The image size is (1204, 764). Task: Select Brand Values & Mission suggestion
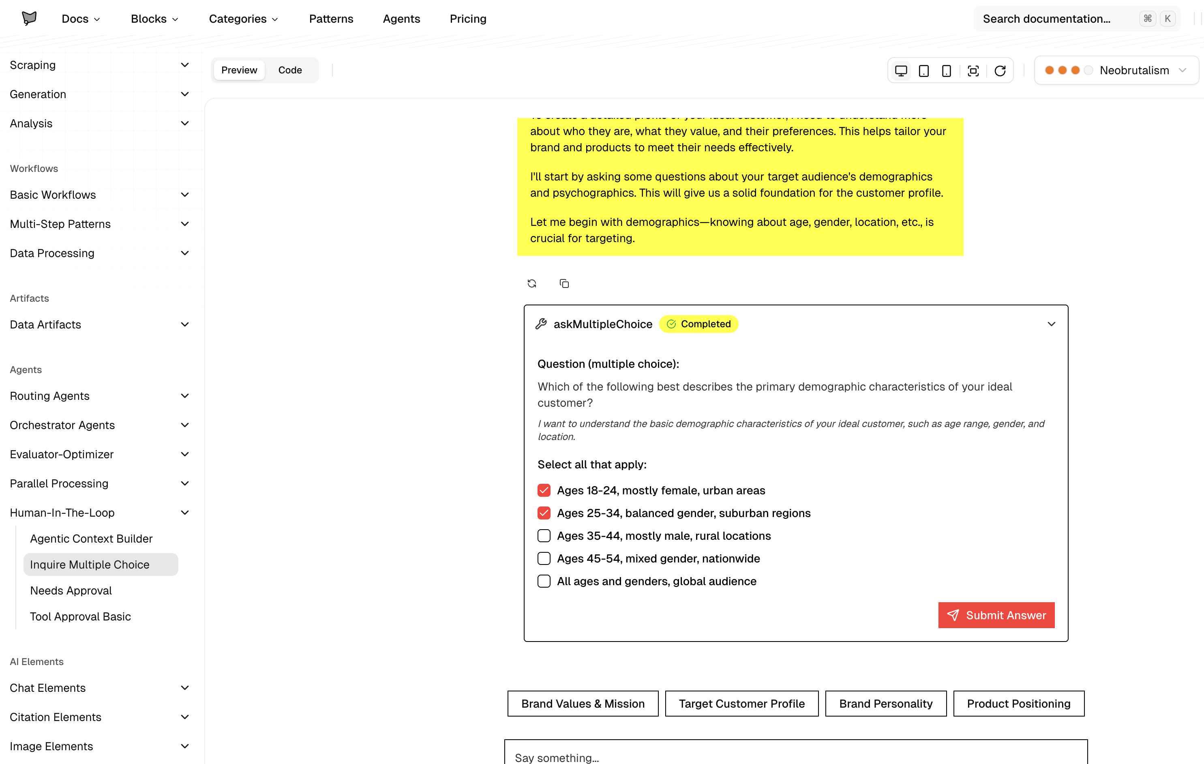(583, 704)
